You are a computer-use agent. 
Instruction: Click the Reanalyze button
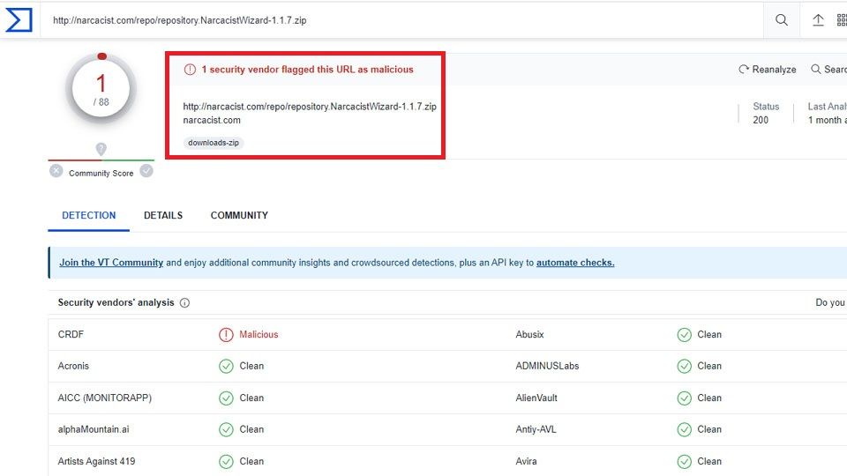(767, 69)
